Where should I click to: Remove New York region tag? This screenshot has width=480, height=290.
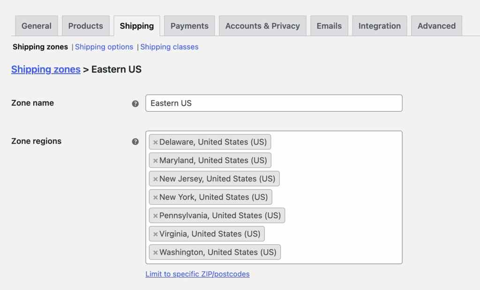point(155,197)
